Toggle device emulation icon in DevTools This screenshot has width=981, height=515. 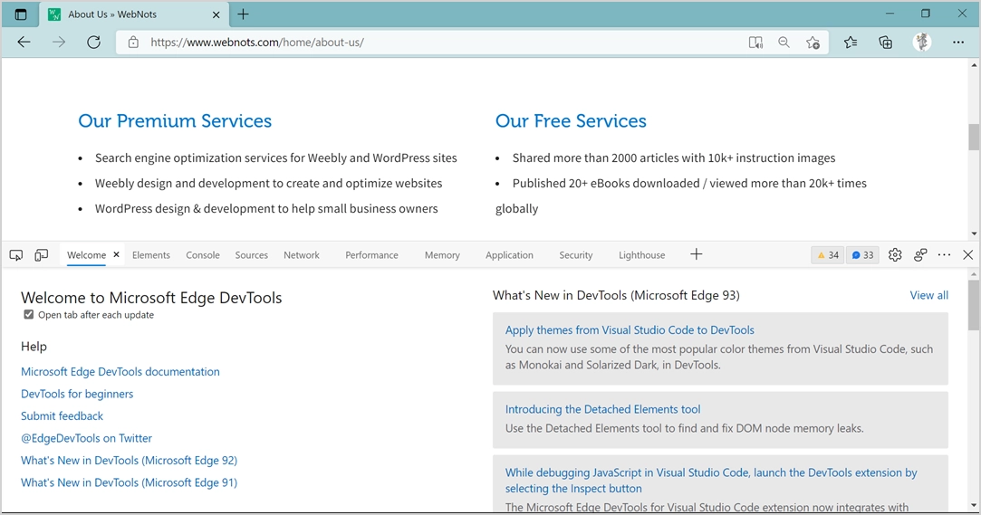(x=42, y=255)
